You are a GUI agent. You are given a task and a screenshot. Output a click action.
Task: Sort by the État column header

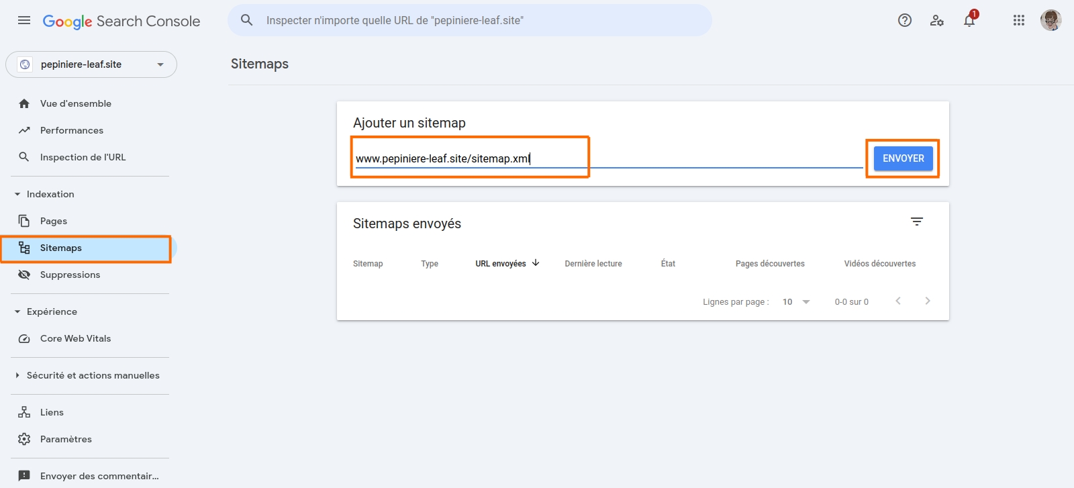tap(668, 264)
